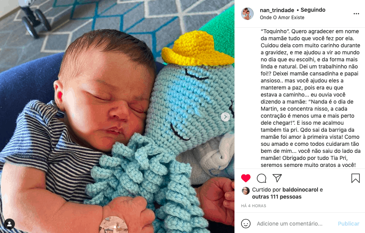Open the nan_trindade username link
The image size is (365, 233).
(x=277, y=10)
